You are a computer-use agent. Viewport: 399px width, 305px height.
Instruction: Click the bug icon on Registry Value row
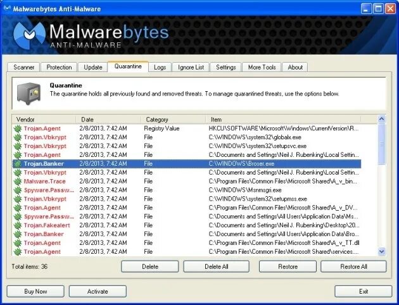(18, 128)
